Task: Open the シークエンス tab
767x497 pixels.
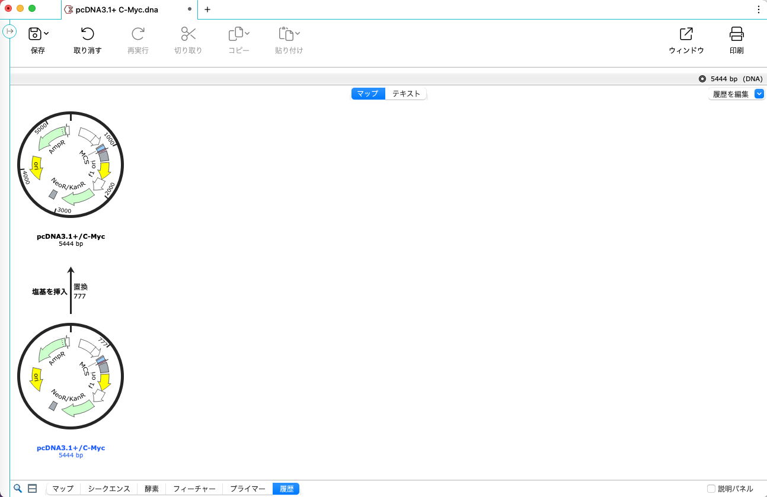Action: (108, 489)
